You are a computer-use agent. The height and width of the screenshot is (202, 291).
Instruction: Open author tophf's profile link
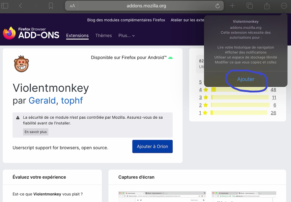click(72, 100)
